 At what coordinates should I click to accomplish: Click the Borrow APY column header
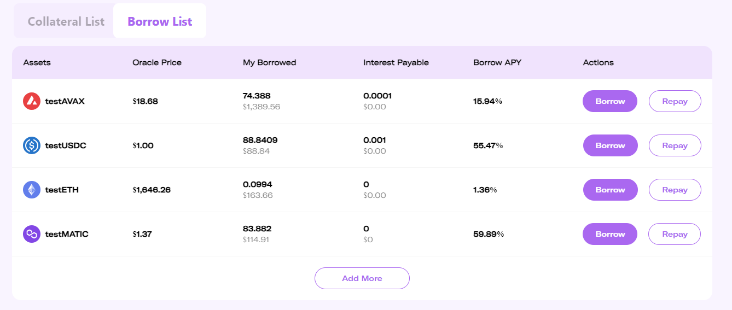pyautogui.click(x=497, y=62)
